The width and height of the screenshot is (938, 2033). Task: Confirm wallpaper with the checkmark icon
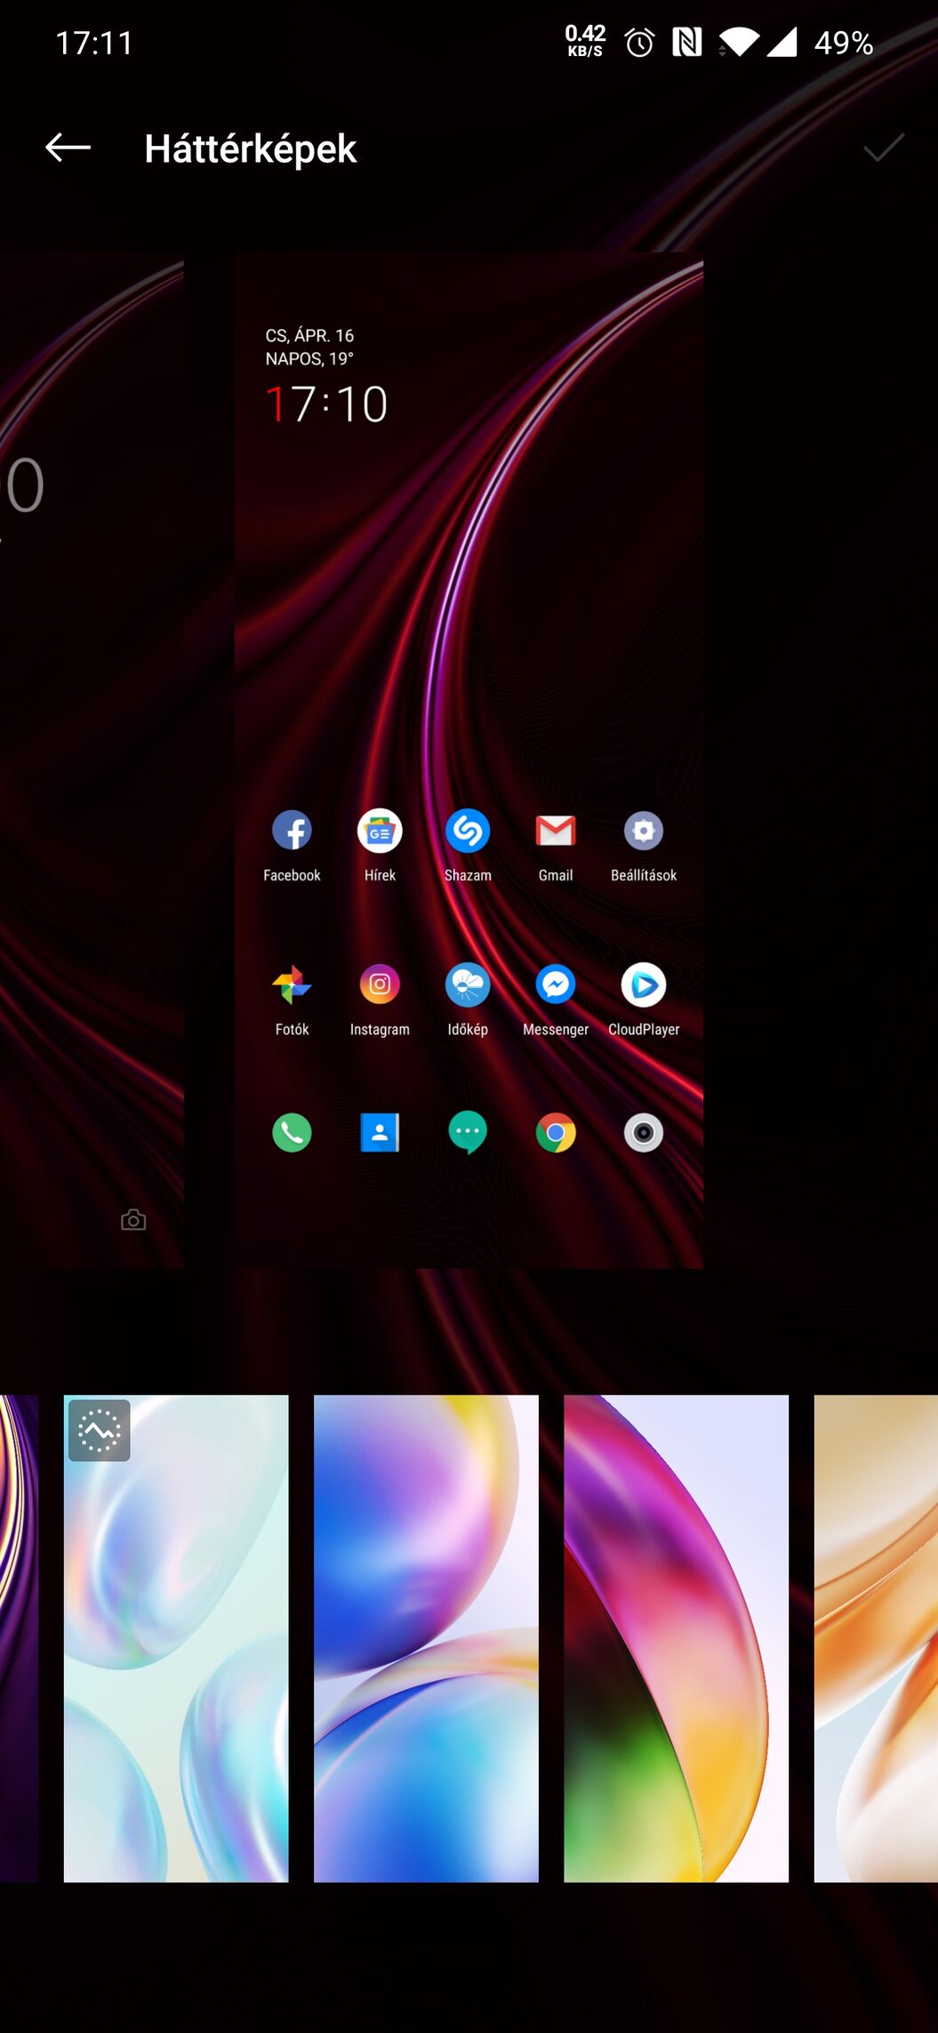883,148
